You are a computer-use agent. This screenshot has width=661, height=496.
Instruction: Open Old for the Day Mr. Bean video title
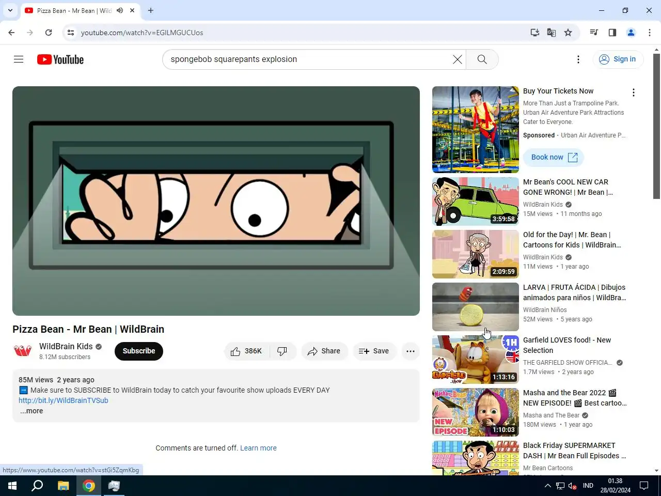[x=572, y=240]
